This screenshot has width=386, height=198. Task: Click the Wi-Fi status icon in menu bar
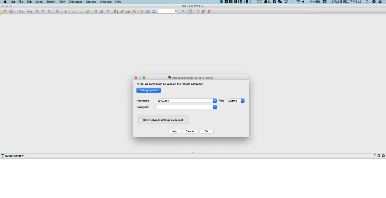pos(298,2)
